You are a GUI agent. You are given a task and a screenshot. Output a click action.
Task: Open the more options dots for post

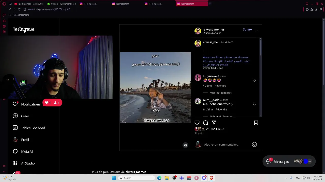click(256, 31)
